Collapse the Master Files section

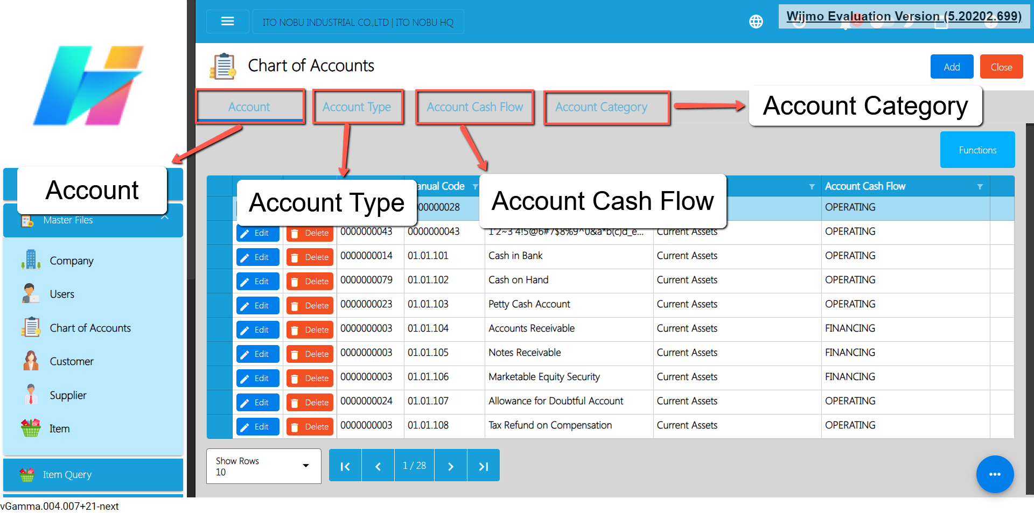point(165,218)
